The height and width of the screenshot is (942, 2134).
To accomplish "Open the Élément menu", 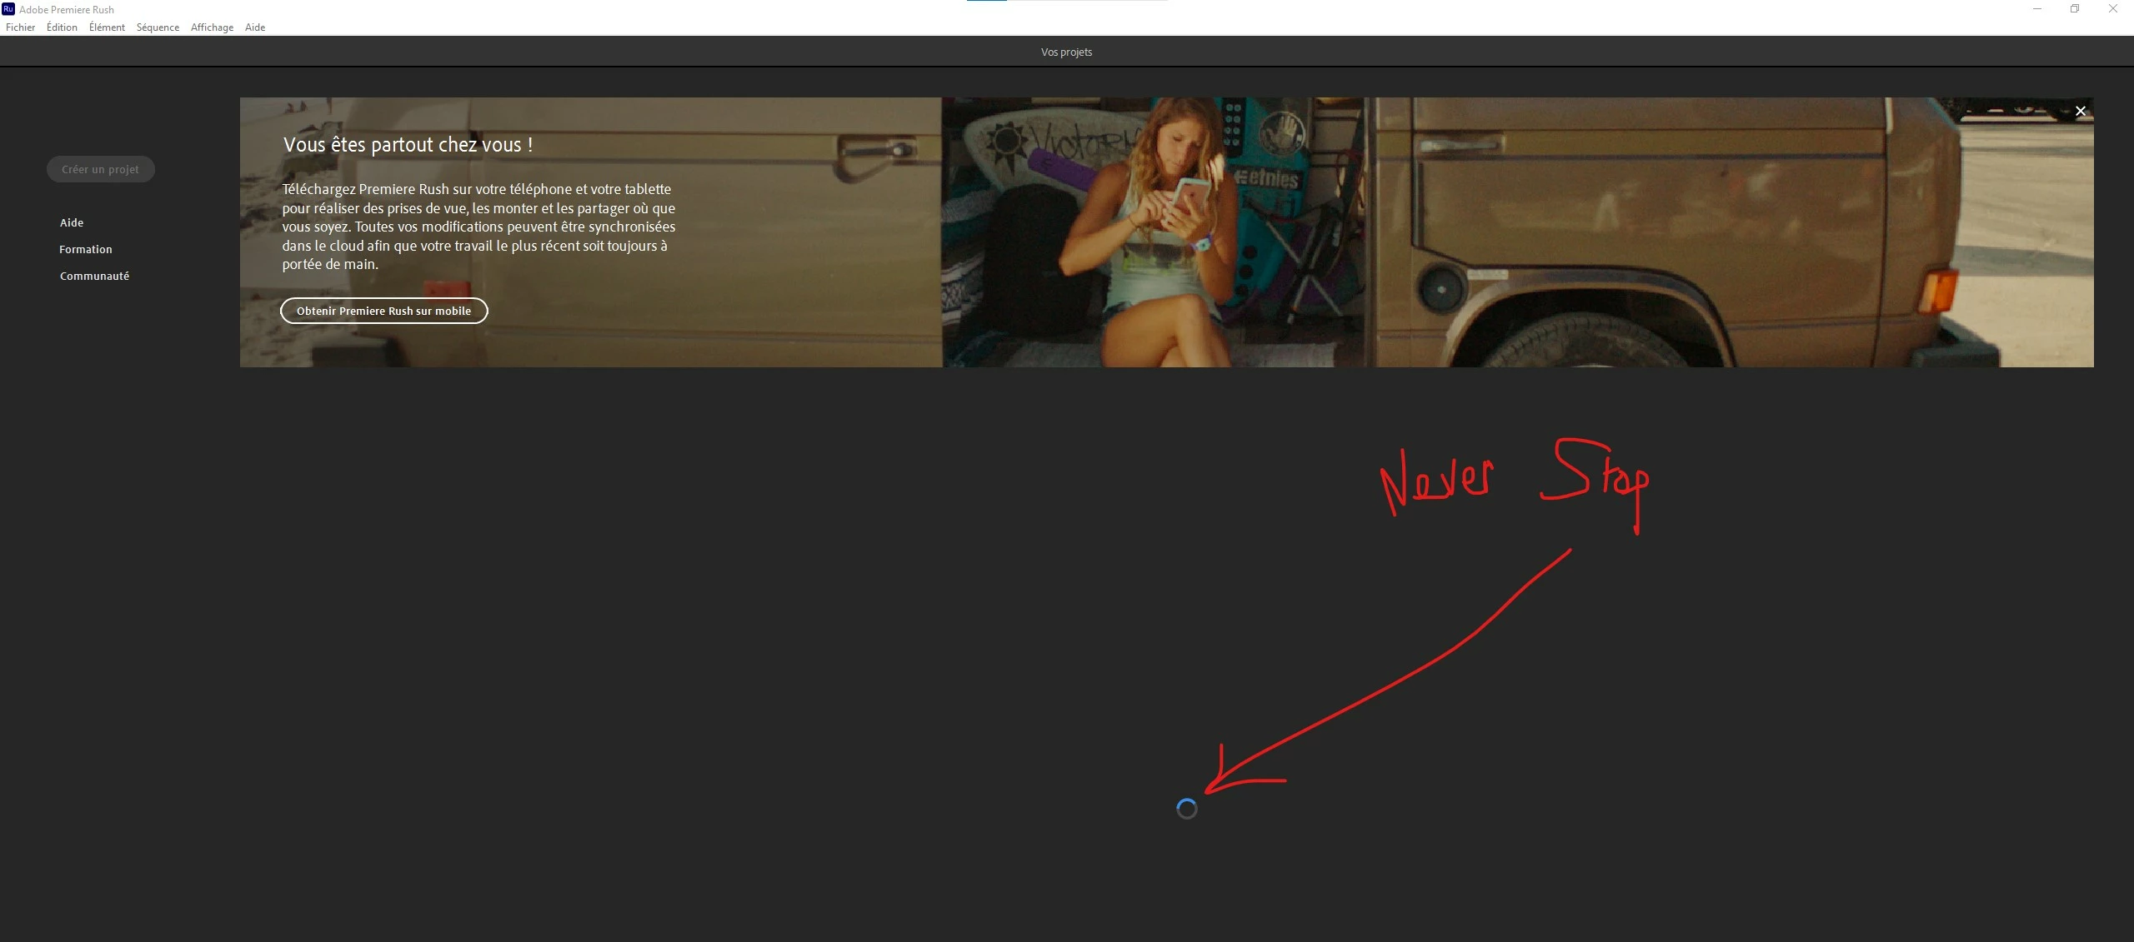I will 107,27.
